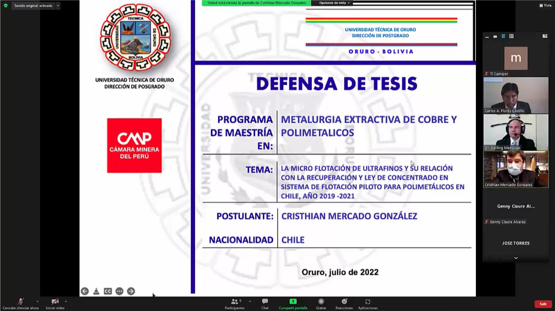The width and height of the screenshot is (555, 311).
Task: Open the Participantes panel
Action: pos(235,304)
